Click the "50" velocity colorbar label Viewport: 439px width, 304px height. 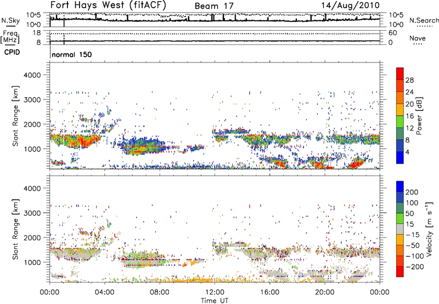410,213
